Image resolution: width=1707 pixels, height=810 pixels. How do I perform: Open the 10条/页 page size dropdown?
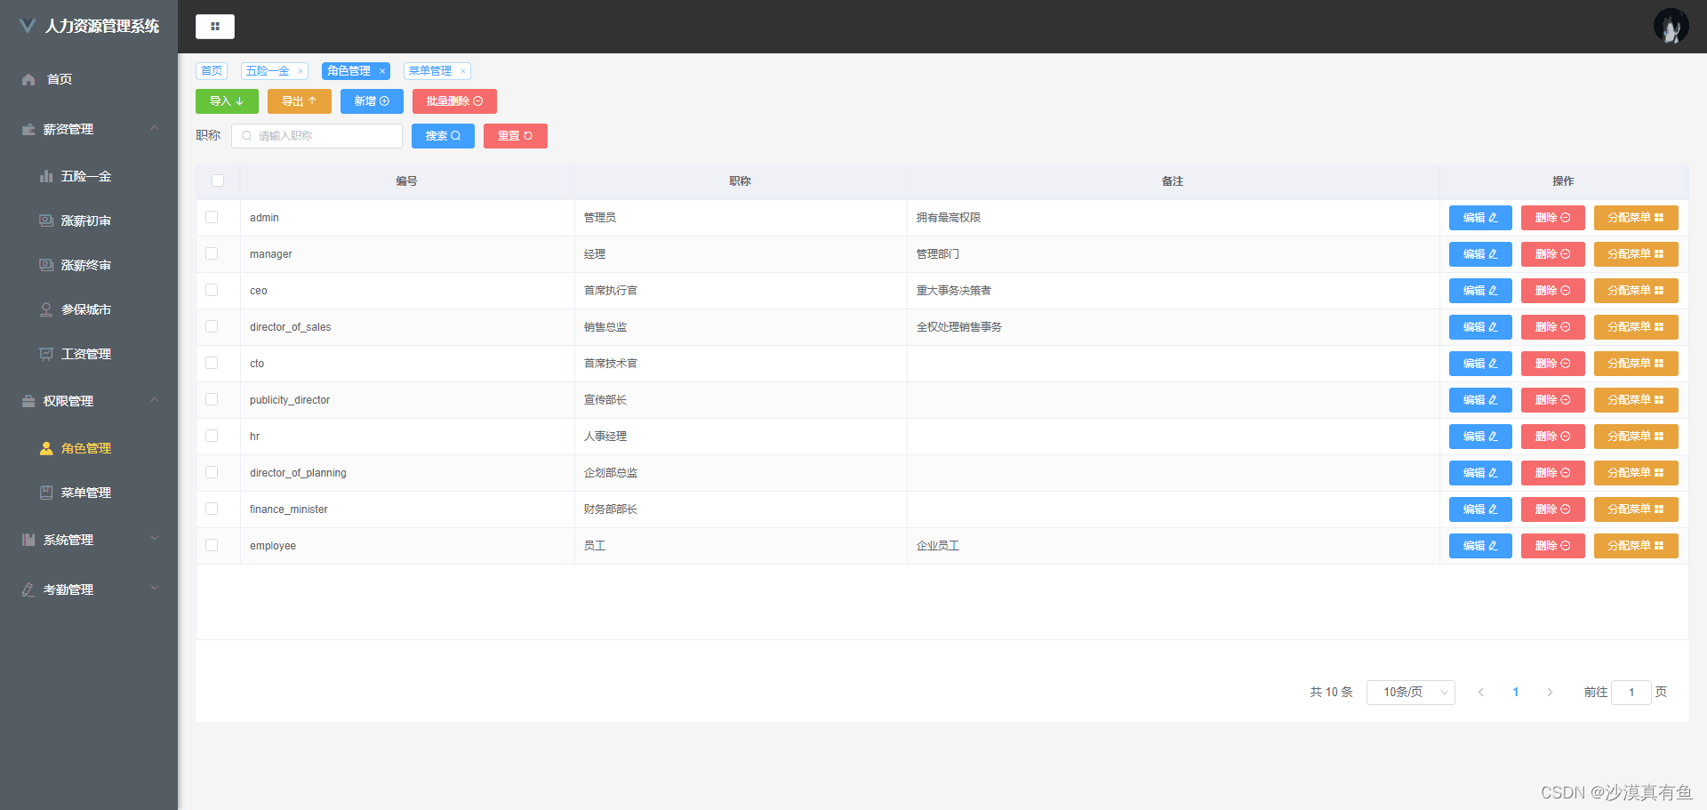[1411, 692]
